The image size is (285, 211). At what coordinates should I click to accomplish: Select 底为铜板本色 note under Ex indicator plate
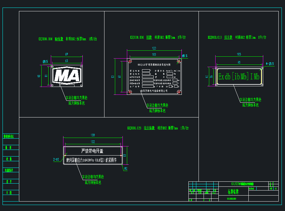250,105
